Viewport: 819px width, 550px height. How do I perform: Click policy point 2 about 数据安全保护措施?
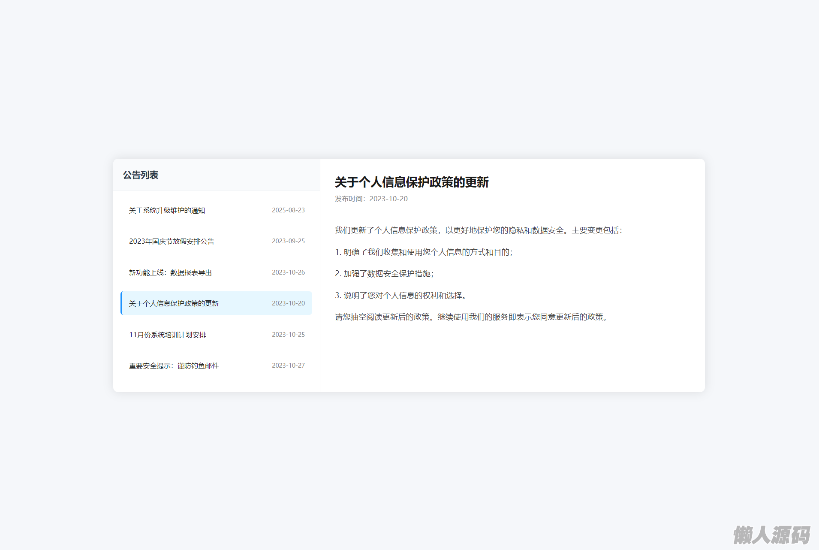point(384,274)
